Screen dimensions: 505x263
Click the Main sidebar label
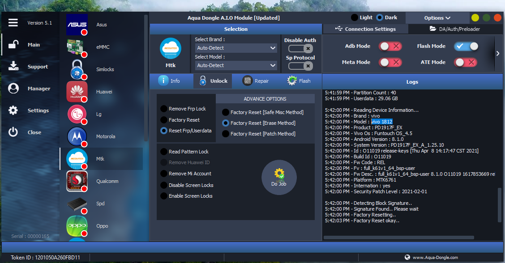tap(34, 45)
